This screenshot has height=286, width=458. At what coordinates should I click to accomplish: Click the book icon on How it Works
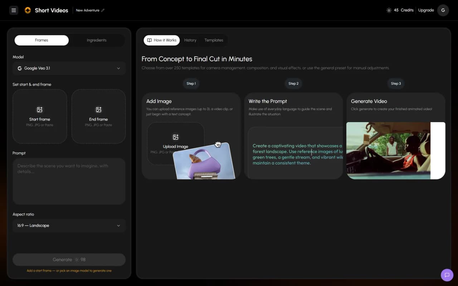150,40
